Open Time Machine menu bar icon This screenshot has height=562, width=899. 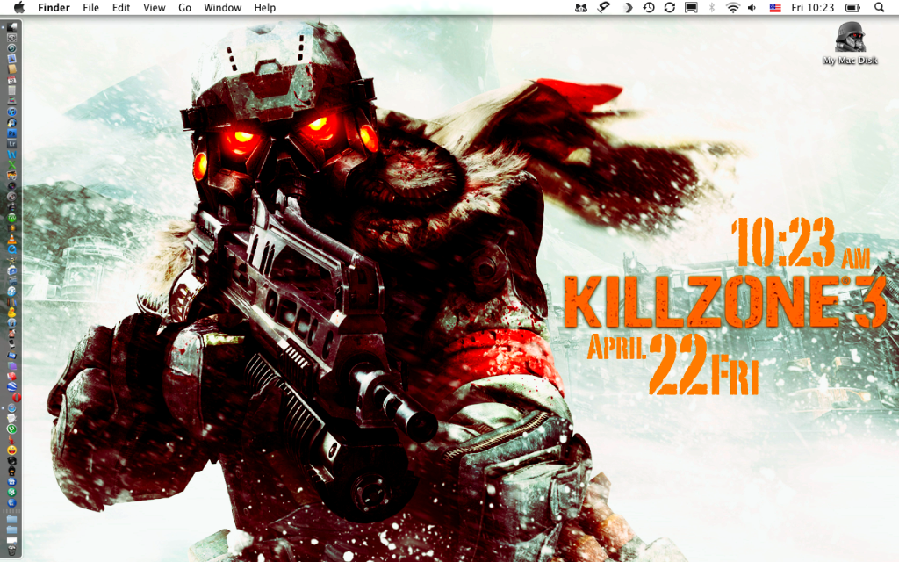point(648,8)
